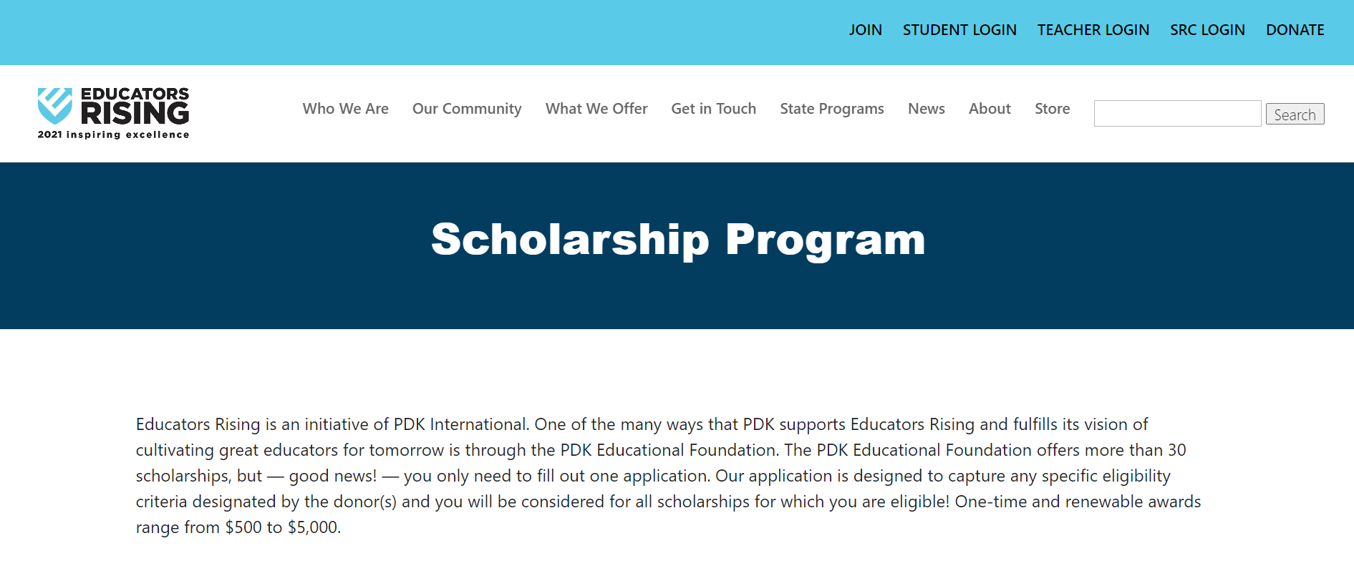Open the SRC LOGIN link
The width and height of the screenshot is (1354, 576).
tap(1207, 30)
